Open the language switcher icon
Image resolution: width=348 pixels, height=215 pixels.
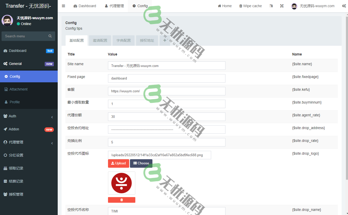click(x=271, y=6)
